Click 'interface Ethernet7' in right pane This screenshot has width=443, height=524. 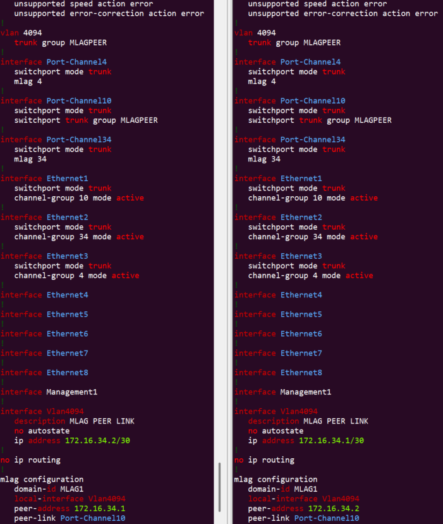tap(278, 353)
